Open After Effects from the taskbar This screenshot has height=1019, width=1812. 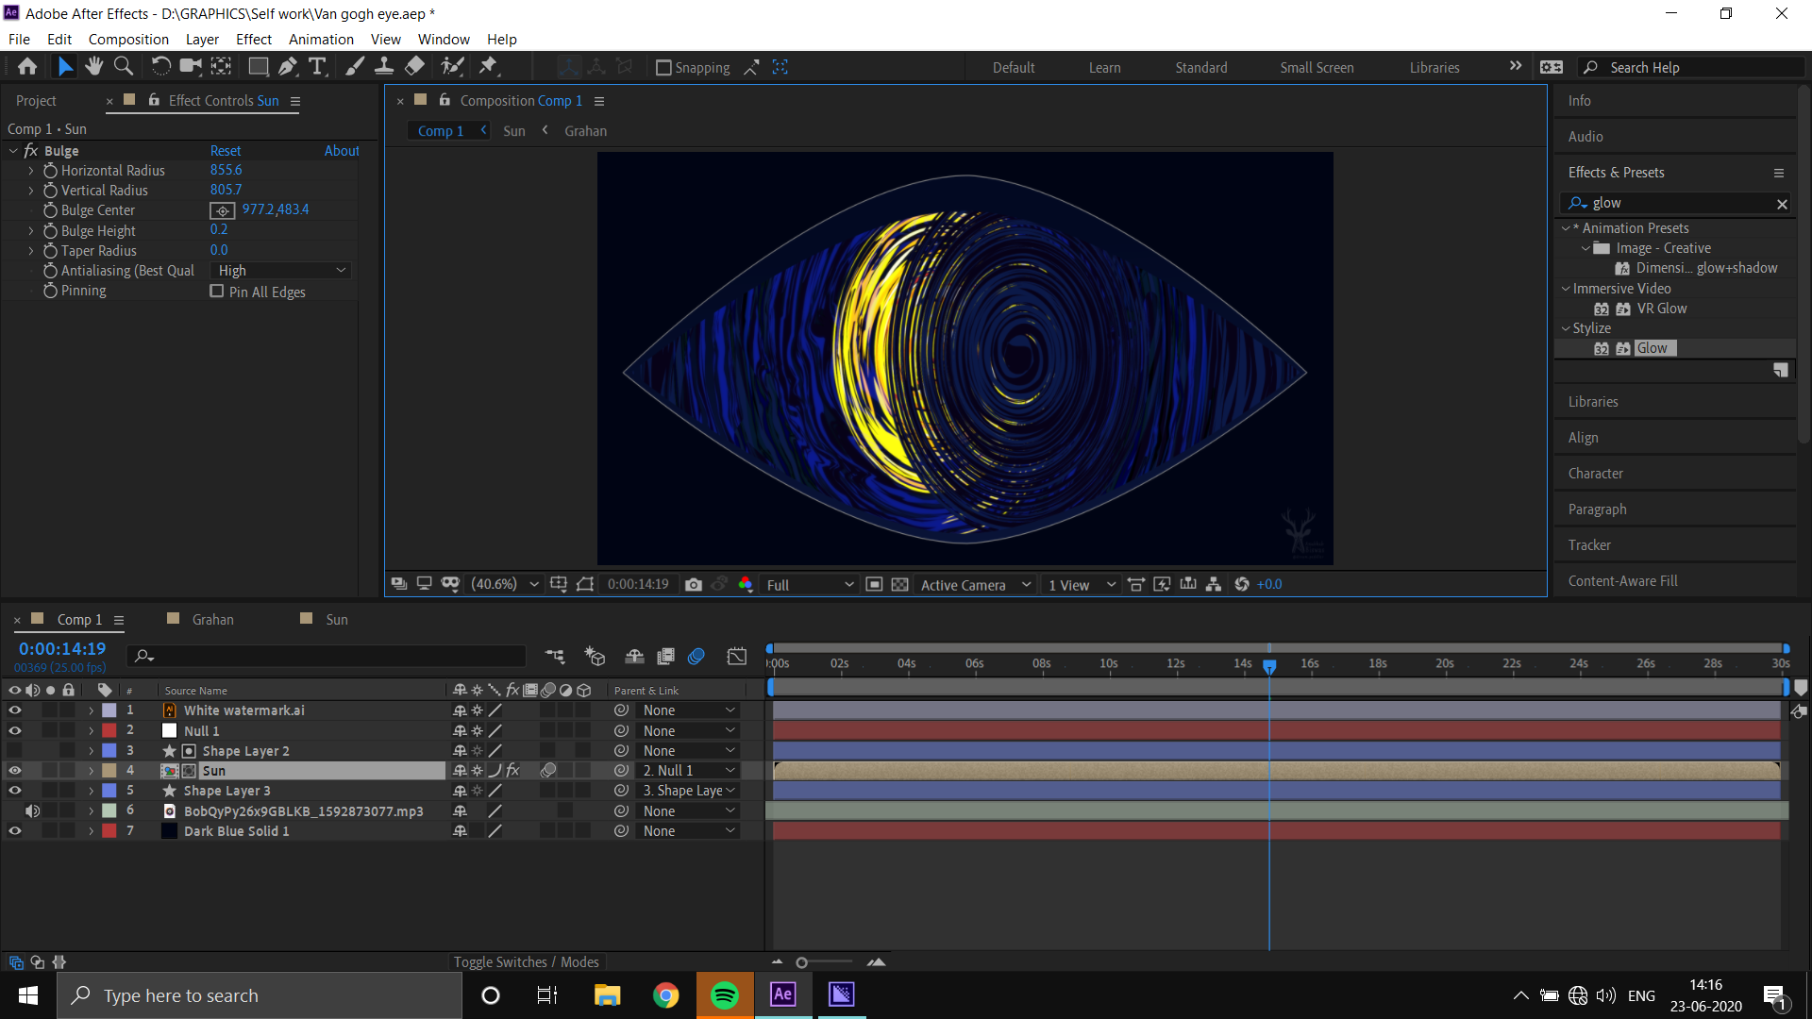(782, 994)
